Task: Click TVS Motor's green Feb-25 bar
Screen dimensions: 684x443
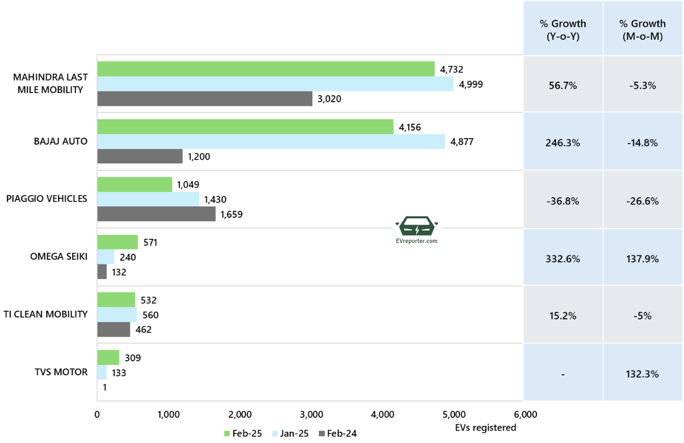Action: [108, 358]
